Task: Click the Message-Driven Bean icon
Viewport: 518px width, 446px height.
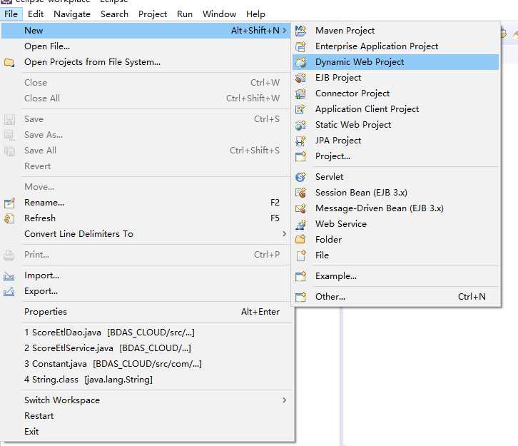Action: pos(300,208)
